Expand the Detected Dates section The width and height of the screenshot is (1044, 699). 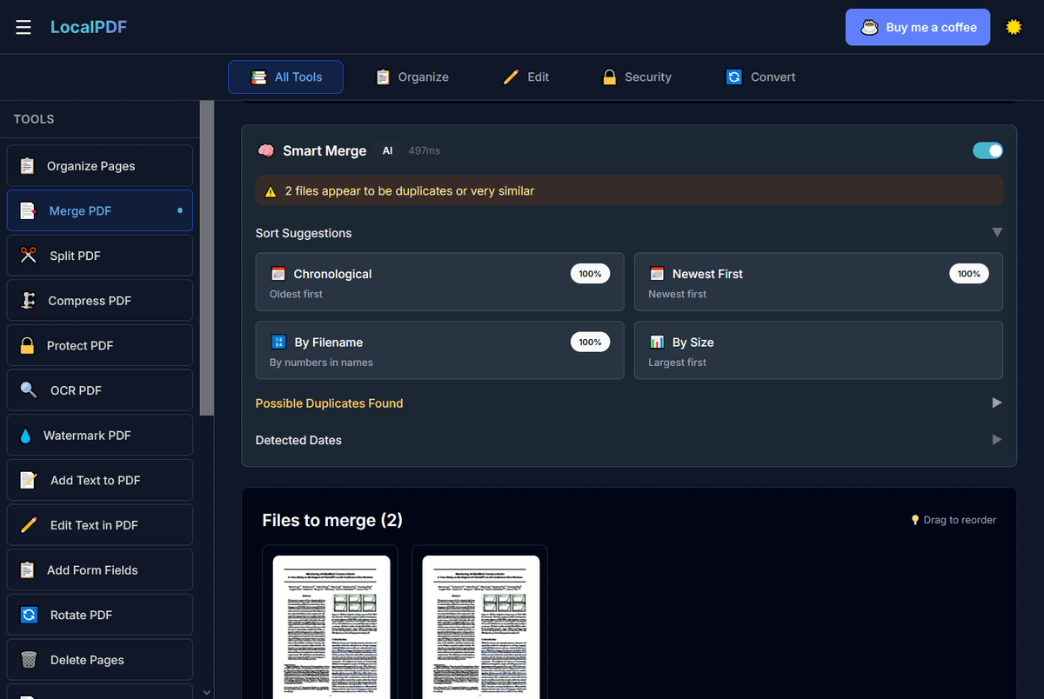coord(997,440)
